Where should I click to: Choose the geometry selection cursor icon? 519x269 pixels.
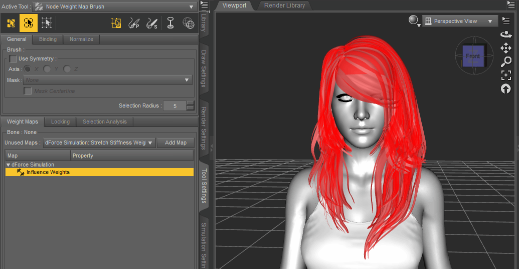(116, 23)
